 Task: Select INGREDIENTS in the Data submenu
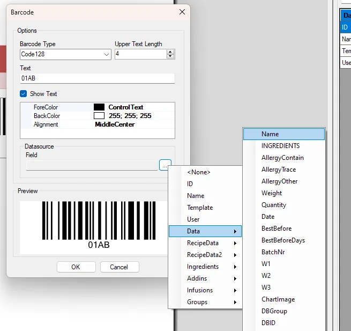point(284,146)
